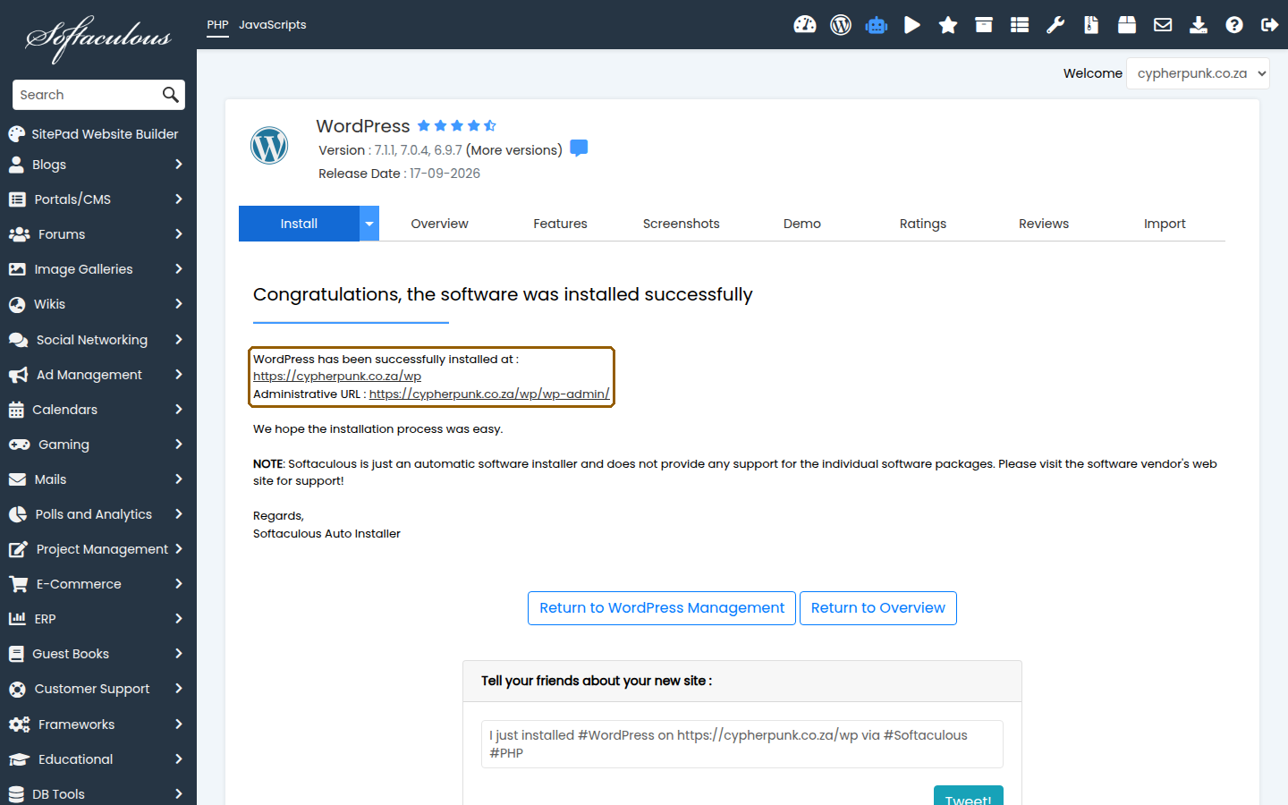Click the tweet message text box
1288x805 pixels.
tap(742, 744)
